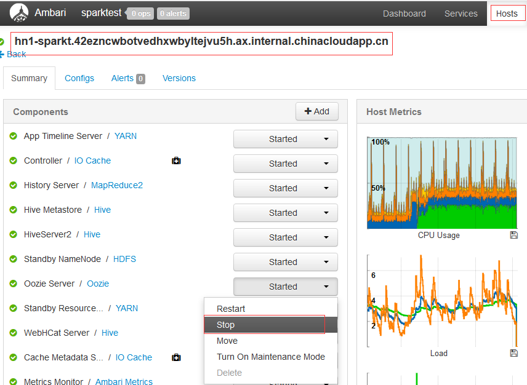Select Stop from the Oozie Server menu
The height and width of the screenshot is (385, 527).
pos(226,325)
